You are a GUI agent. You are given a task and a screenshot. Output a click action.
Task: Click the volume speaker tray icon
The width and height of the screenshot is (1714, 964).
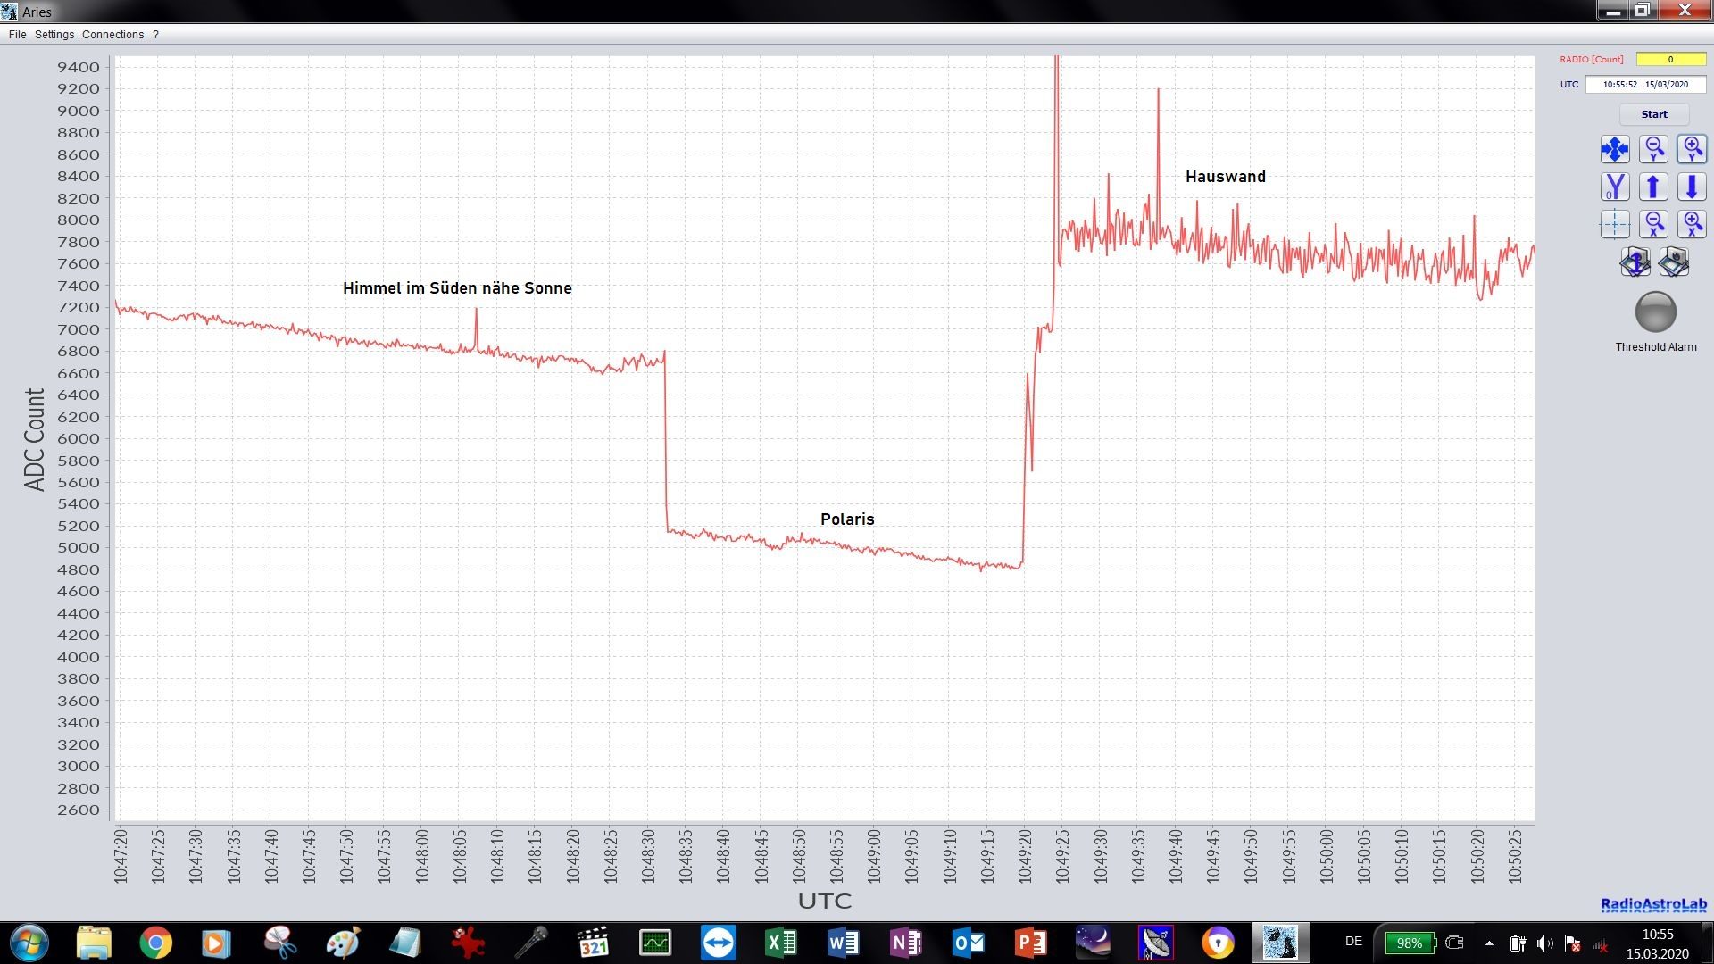(x=1545, y=943)
